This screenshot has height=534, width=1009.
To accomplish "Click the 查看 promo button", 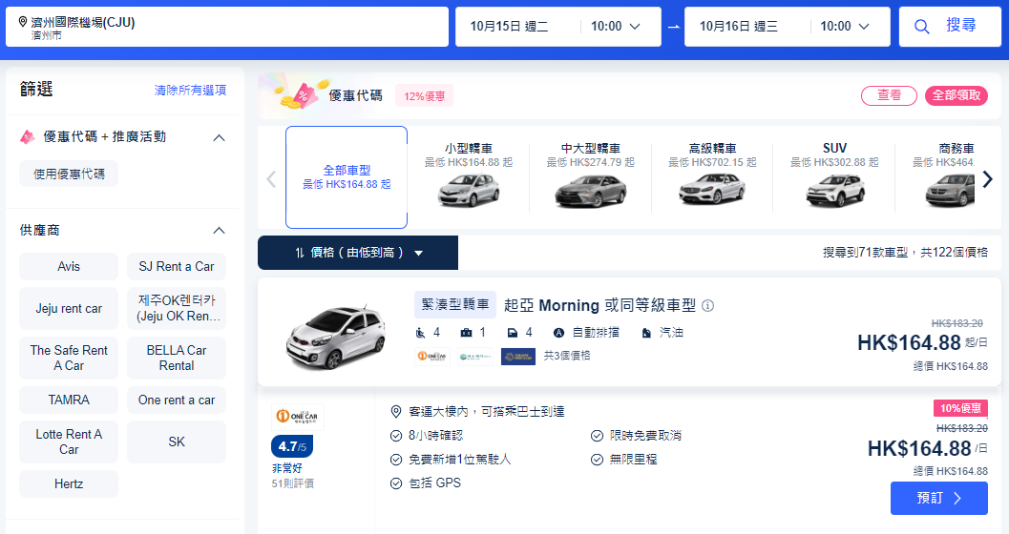I will 890,95.
